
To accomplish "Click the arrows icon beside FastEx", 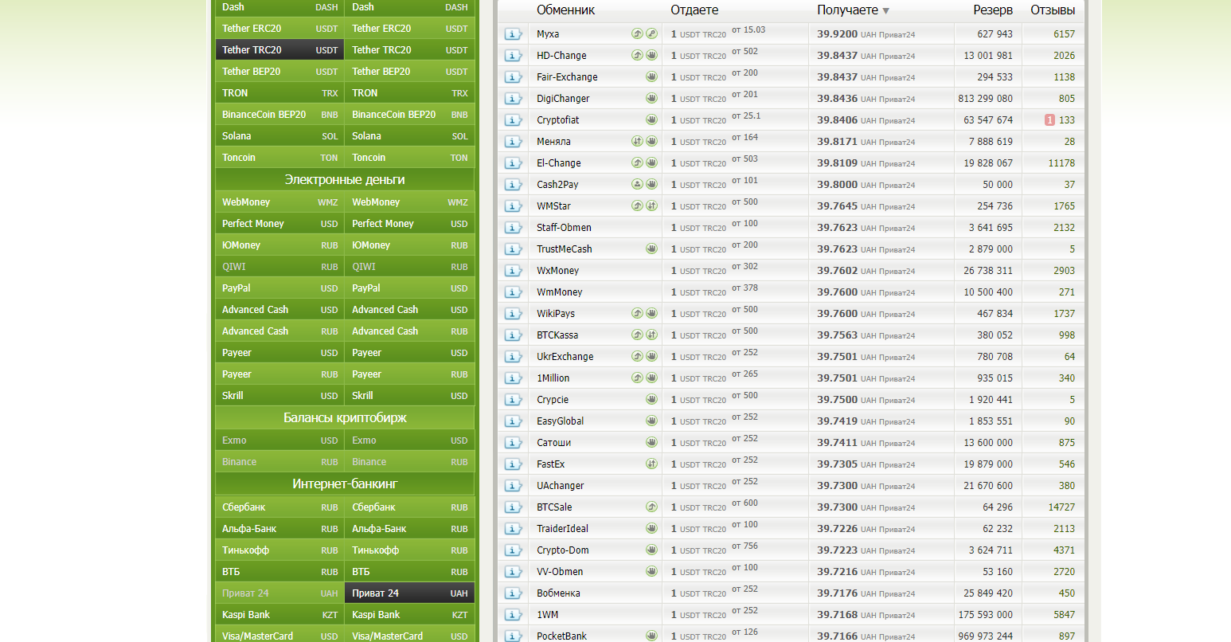I will click(651, 464).
